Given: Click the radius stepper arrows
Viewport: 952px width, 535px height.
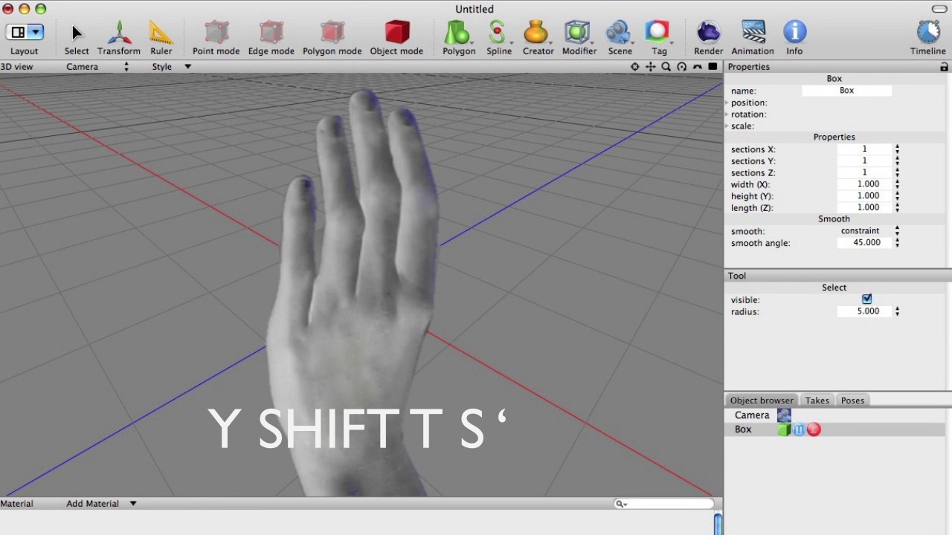Looking at the screenshot, I should [897, 311].
